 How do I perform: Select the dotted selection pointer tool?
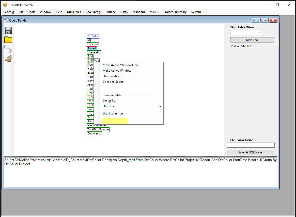point(8,49)
